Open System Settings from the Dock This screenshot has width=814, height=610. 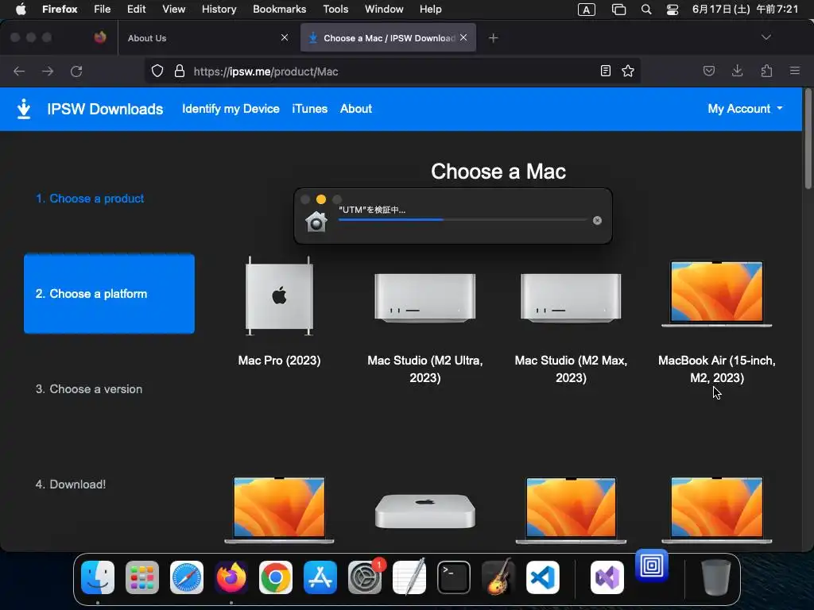coord(365,577)
